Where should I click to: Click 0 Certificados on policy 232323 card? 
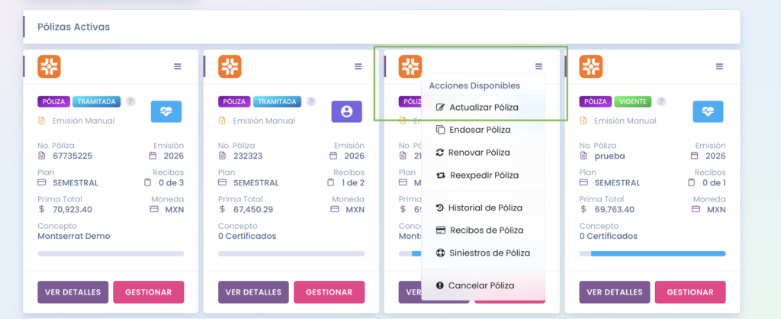pos(247,236)
